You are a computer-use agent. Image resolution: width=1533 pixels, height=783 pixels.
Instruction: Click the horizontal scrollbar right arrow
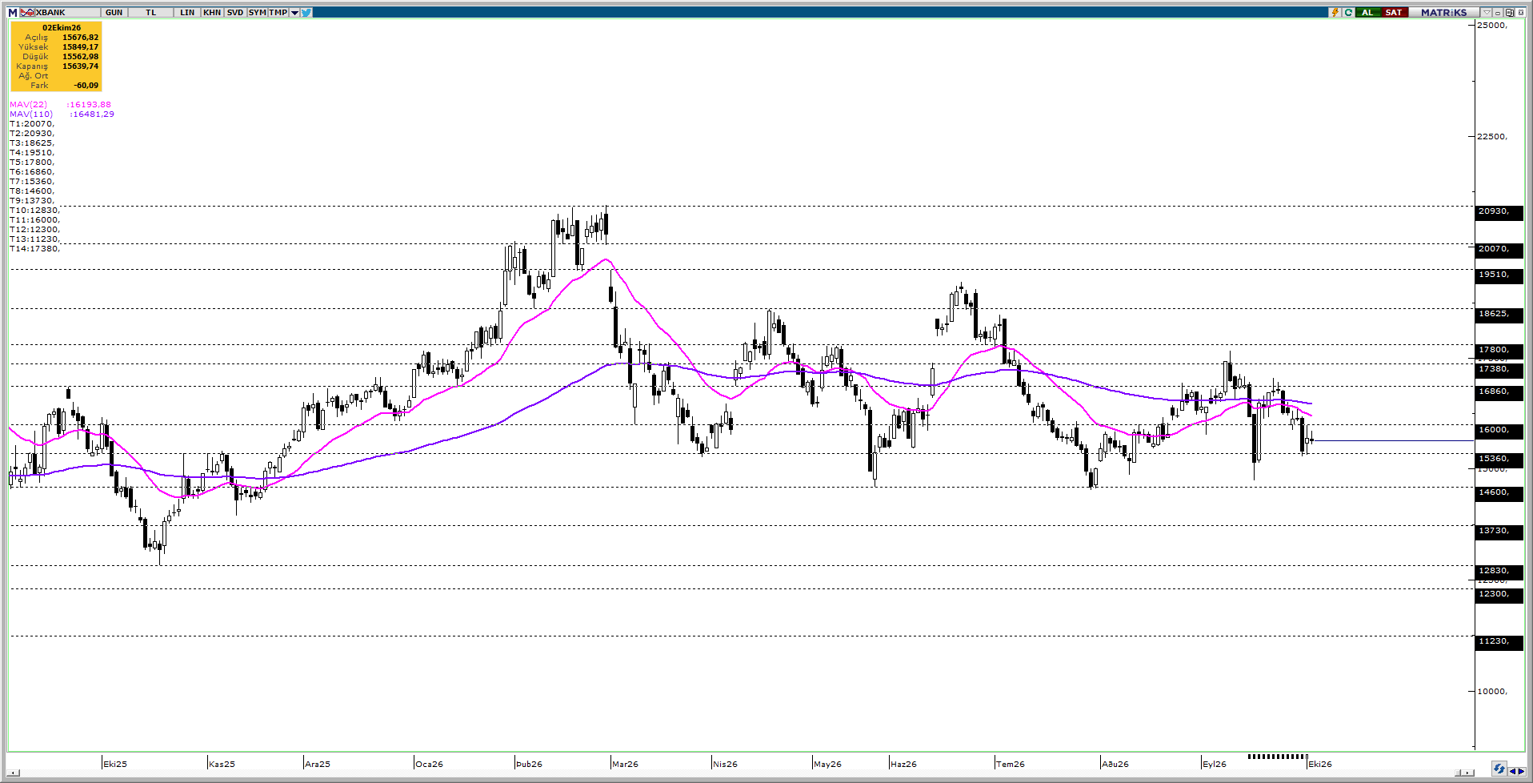1467,773
